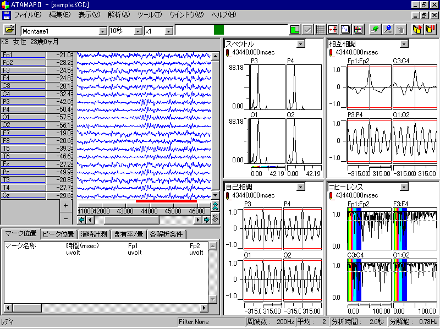Open the 解析(A) menu
Viewport: 440px width, 329px height.
[x=119, y=14]
